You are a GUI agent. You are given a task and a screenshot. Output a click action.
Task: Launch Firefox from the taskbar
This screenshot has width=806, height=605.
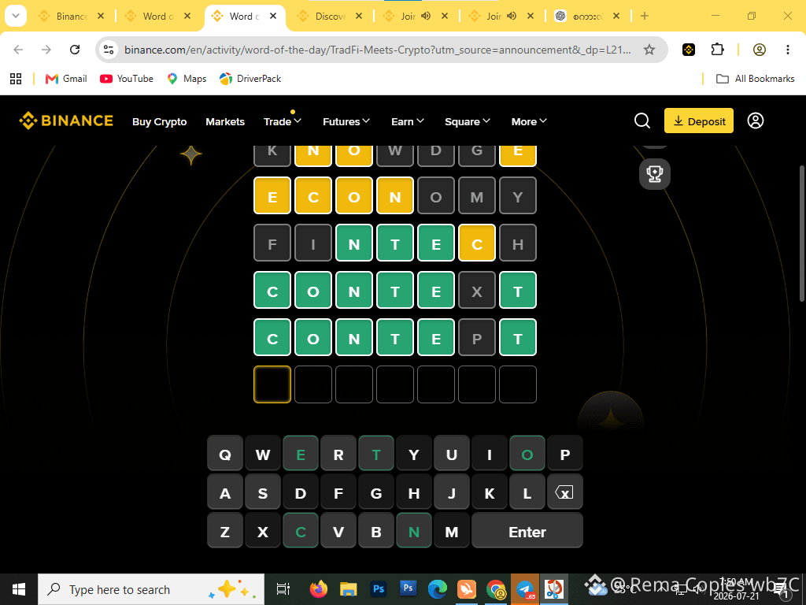pos(319,589)
